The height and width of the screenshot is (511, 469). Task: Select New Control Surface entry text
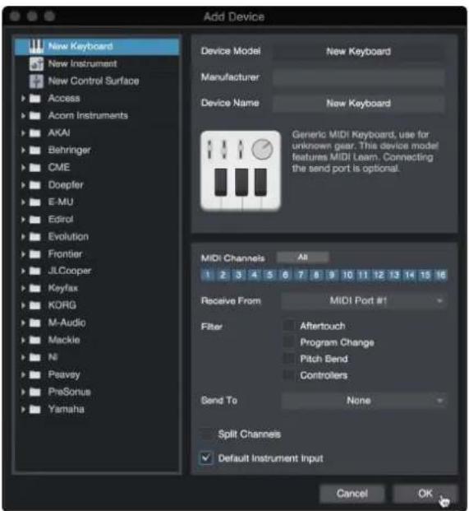coord(94,81)
